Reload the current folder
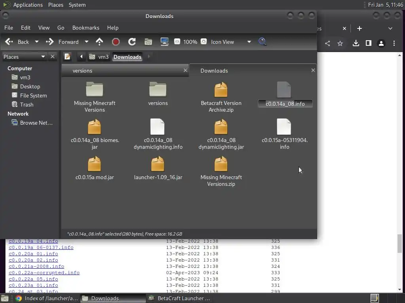The height and width of the screenshot is (303, 405). [x=132, y=42]
